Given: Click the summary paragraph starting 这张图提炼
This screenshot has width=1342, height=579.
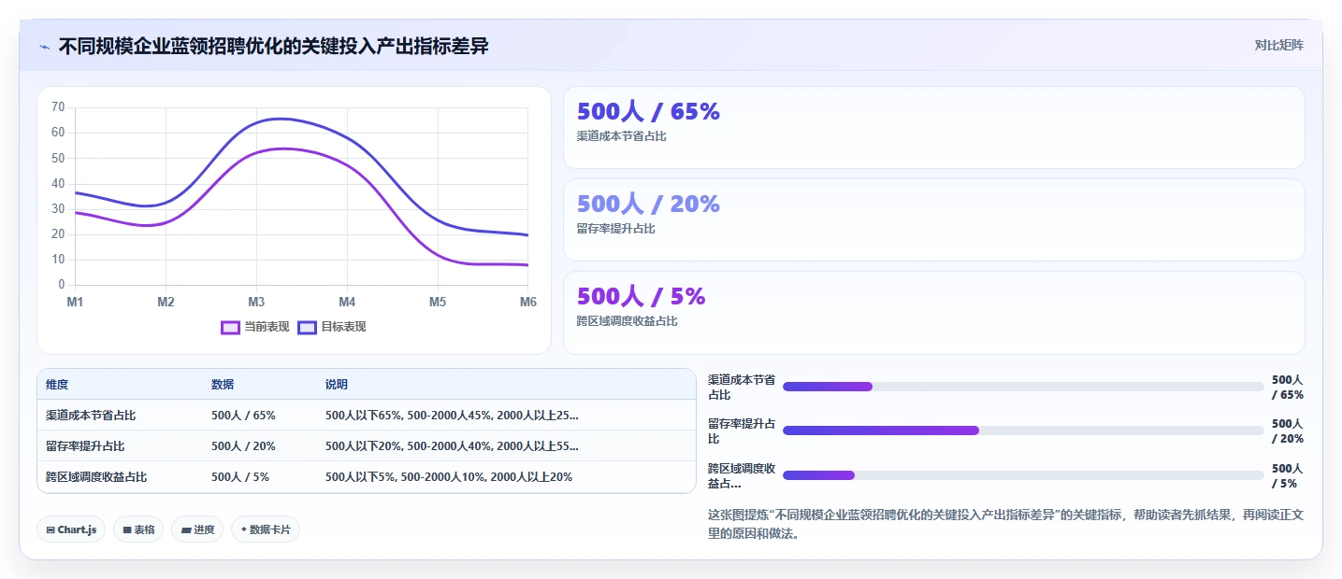Looking at the screenshot, I should tap(1006, 525).
